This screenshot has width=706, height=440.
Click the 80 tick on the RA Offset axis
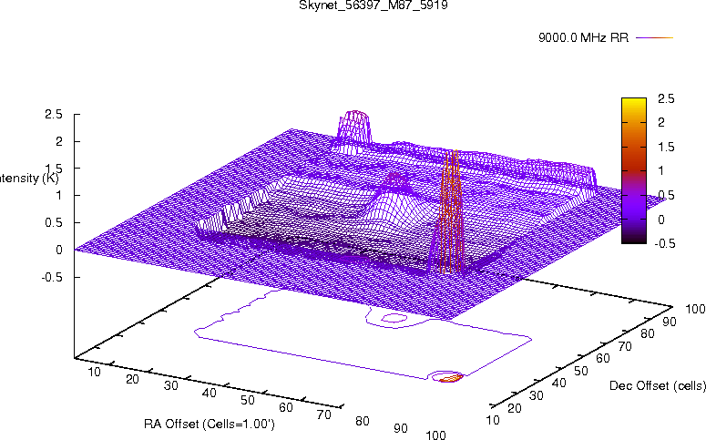coord(363,421)
